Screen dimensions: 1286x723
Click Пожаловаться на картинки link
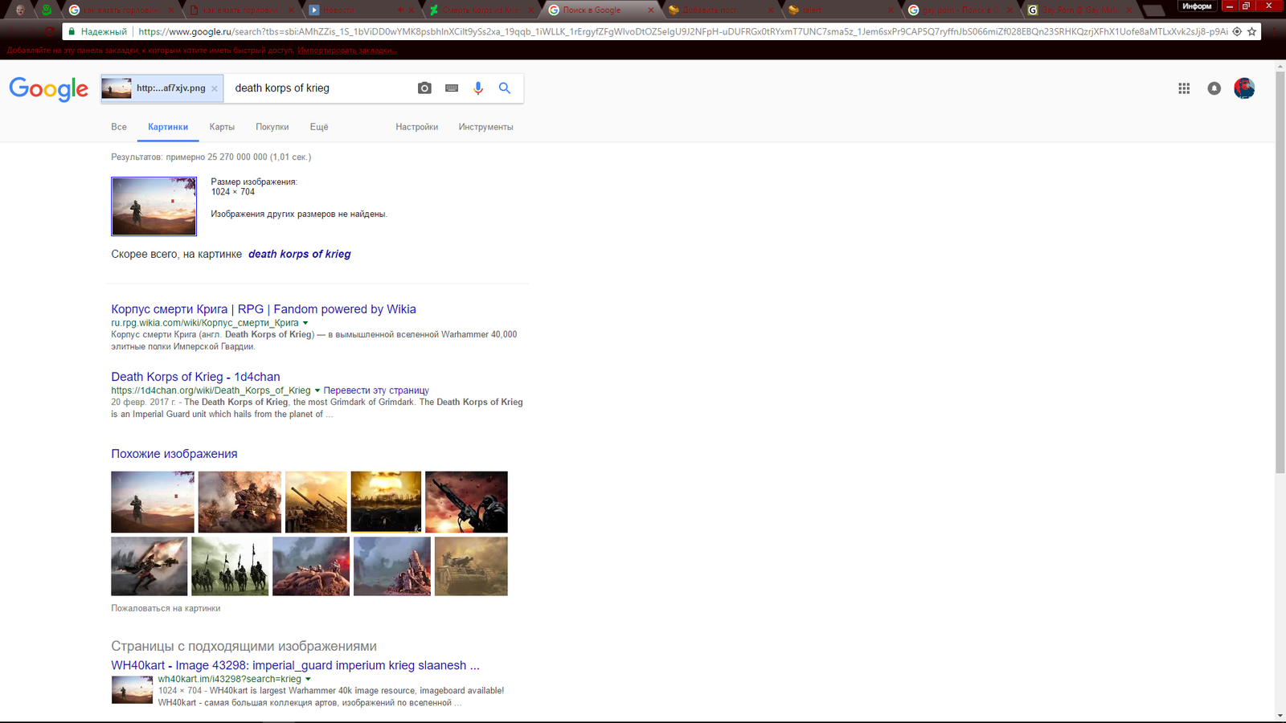(x=166, y=608)
